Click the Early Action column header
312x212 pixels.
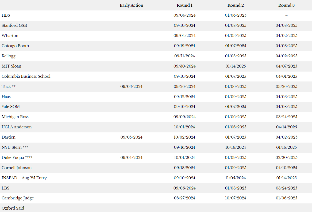click(x=131, y=5)
